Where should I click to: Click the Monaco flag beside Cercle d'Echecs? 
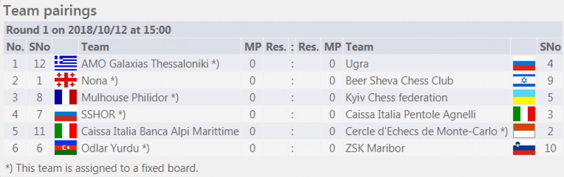(x=524, y=131)
